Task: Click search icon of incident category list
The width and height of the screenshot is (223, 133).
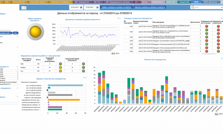Action: 17,66
